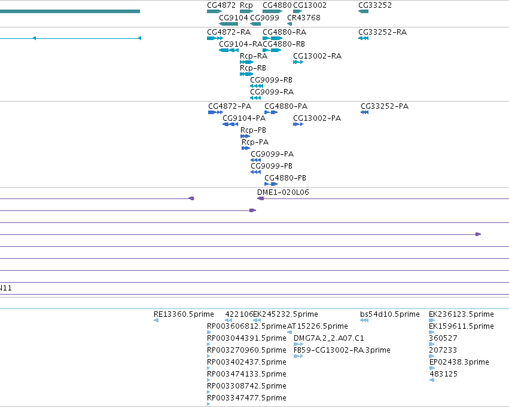Click the CG33252-PA protein arrows
The image size is (509, 407).
(x=364, y=112)
